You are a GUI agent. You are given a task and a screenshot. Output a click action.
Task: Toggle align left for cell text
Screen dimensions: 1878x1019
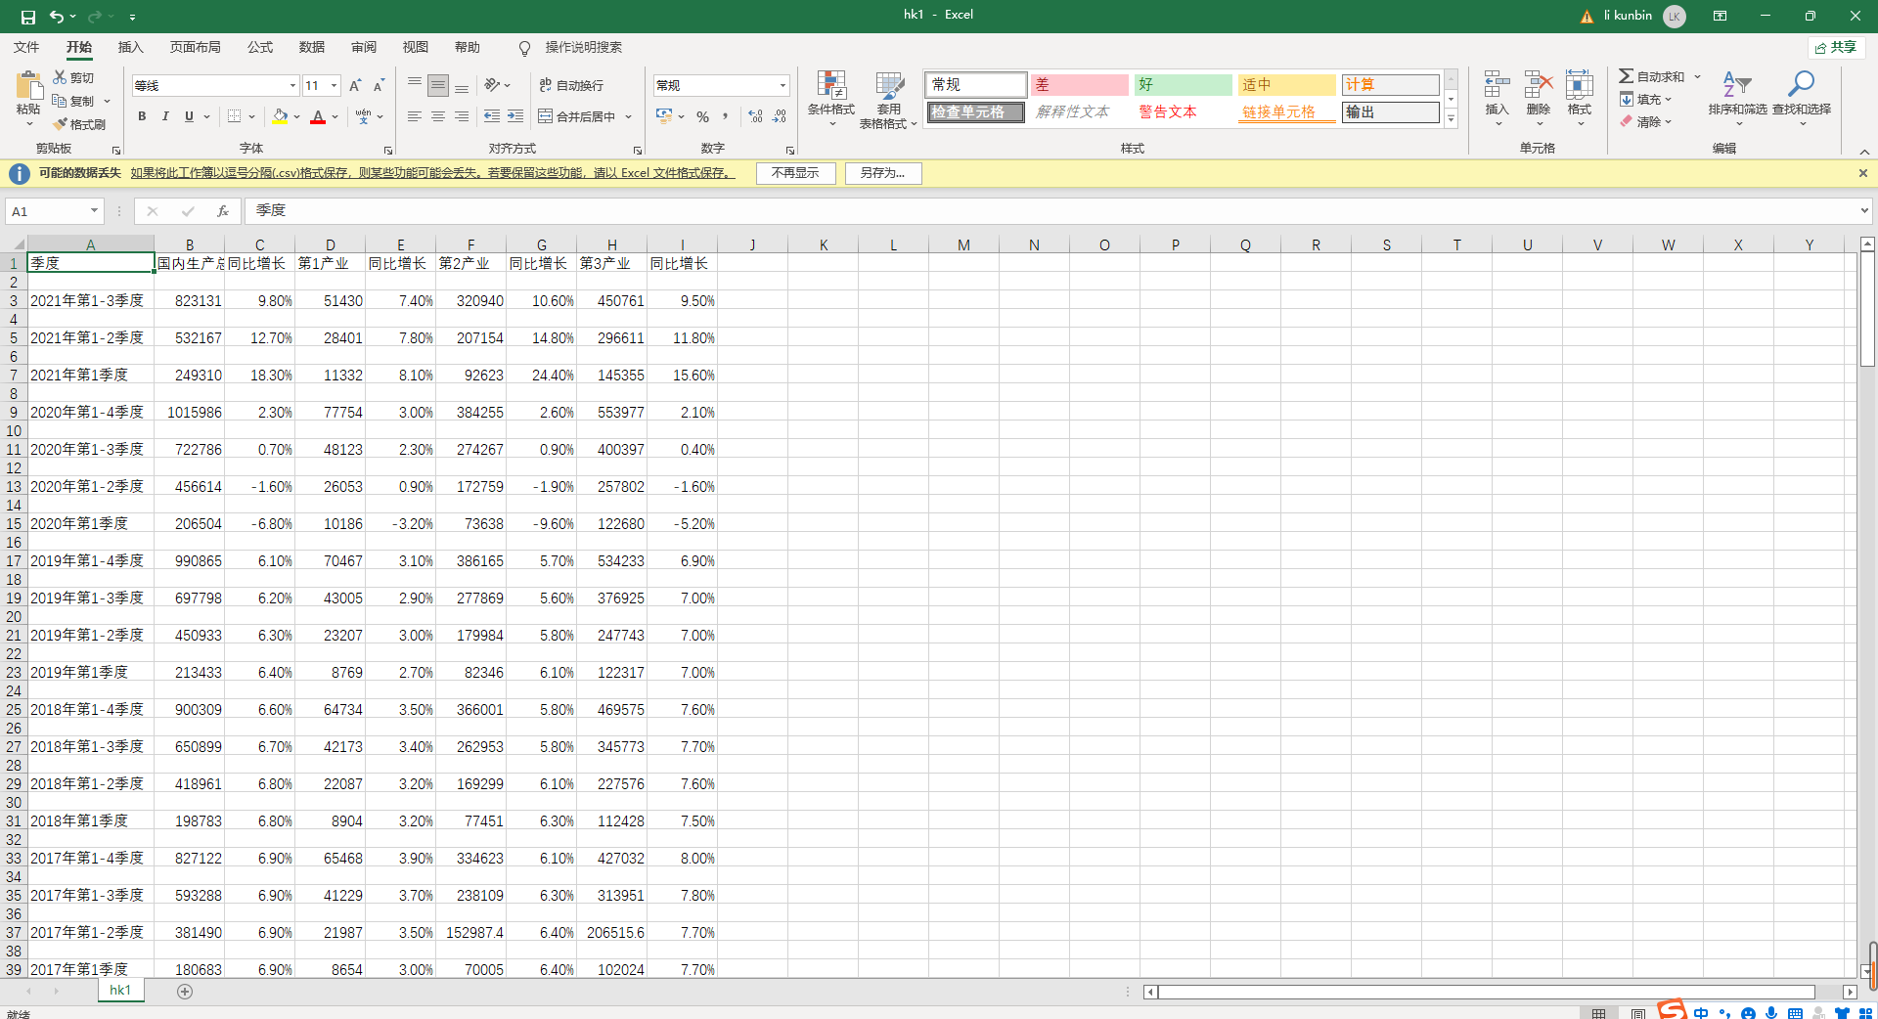point(415,116)
